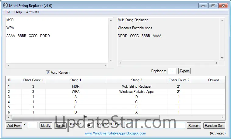Open the WindowsPortableApps.blogspot.com link
Image resolution: width=231 pixels, height=139 pixels.
click(x=115, y=133)
